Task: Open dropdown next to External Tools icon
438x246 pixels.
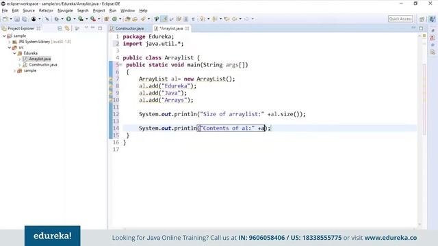Action: pyautogui.click(x=99, y=19)
